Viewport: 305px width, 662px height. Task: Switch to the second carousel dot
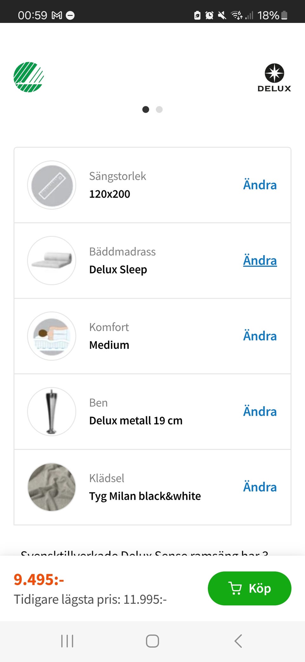click(x=159, y=109)
